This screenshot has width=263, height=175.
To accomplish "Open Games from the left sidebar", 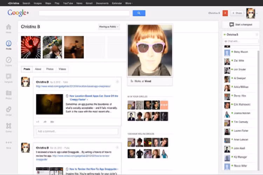I will (x=8, y=126).
